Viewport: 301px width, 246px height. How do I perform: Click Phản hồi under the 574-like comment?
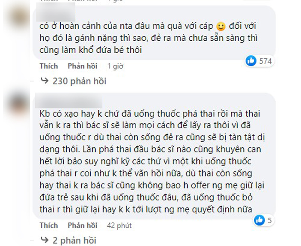[83, 66]
